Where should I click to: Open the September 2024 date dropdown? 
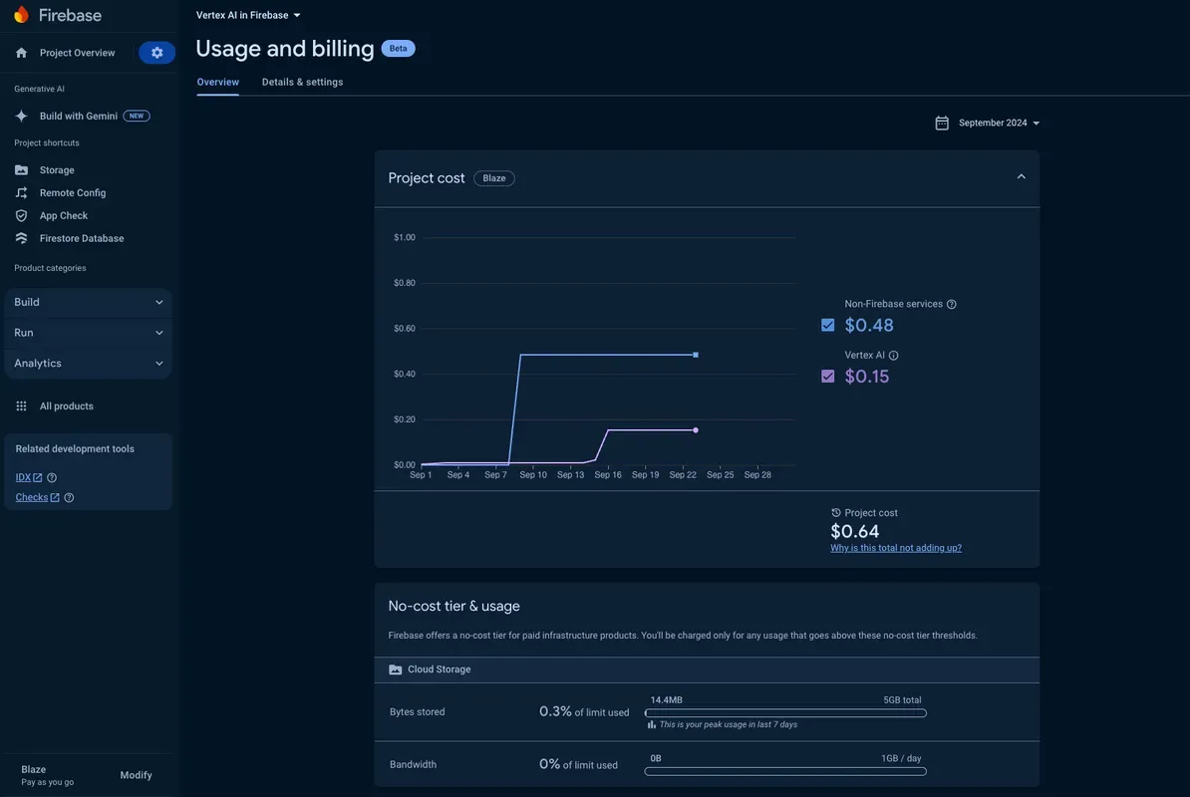click(999, 123)
